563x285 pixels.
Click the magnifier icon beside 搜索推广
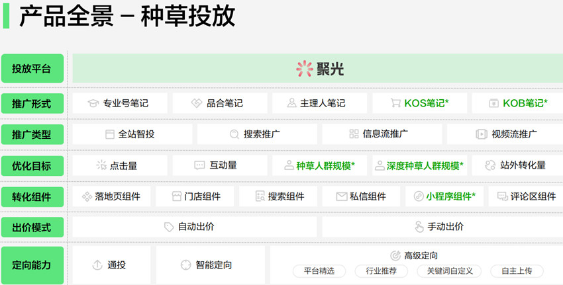coord(234,134)
